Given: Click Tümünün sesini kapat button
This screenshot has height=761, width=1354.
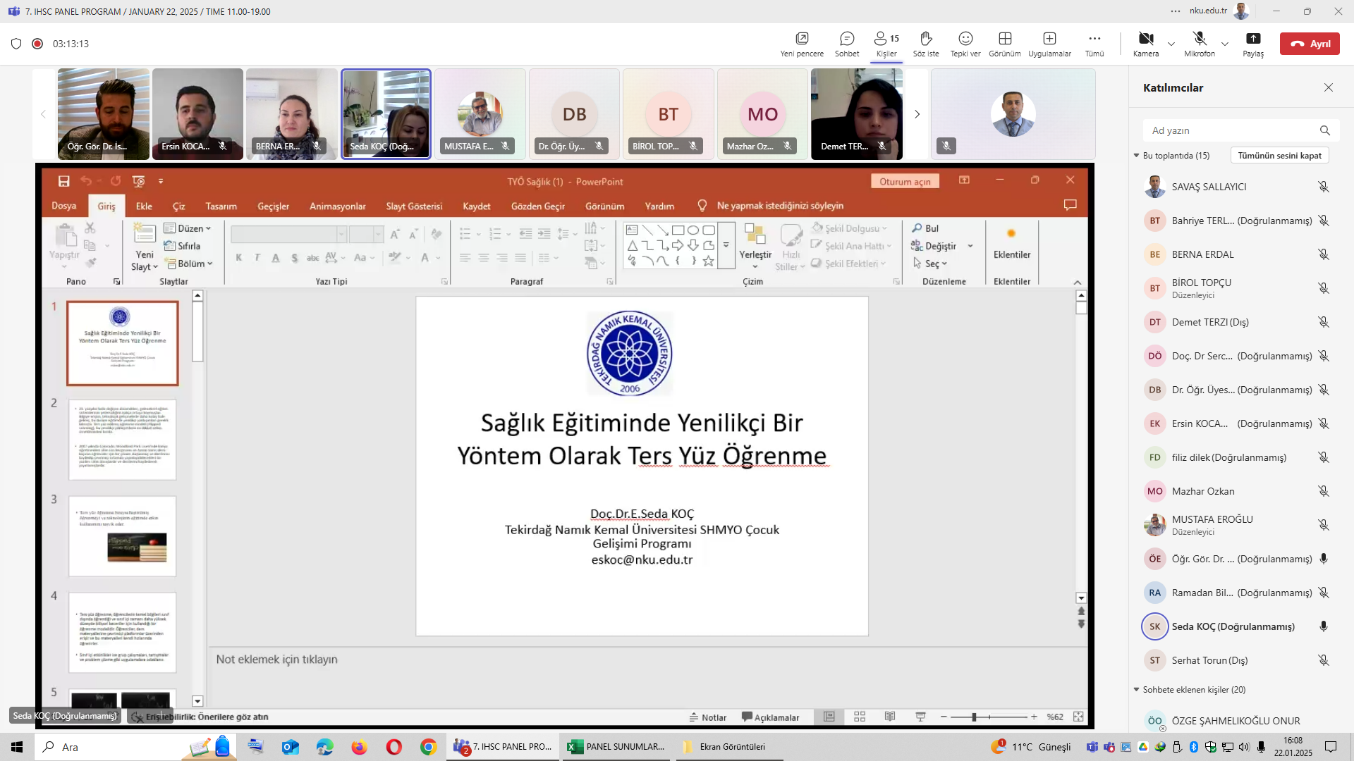Looking at the screenshot, I should tap(1279, 156).
